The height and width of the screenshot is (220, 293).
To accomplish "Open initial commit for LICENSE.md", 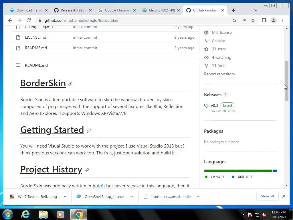I will coord(85,37).
